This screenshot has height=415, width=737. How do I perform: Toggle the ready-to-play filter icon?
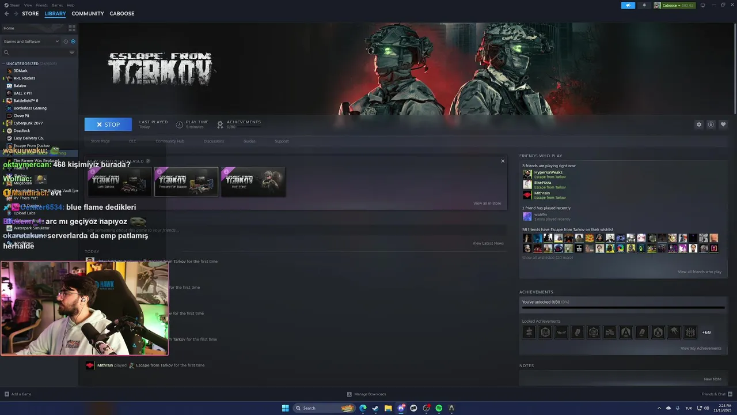click(x=73, y=41)
